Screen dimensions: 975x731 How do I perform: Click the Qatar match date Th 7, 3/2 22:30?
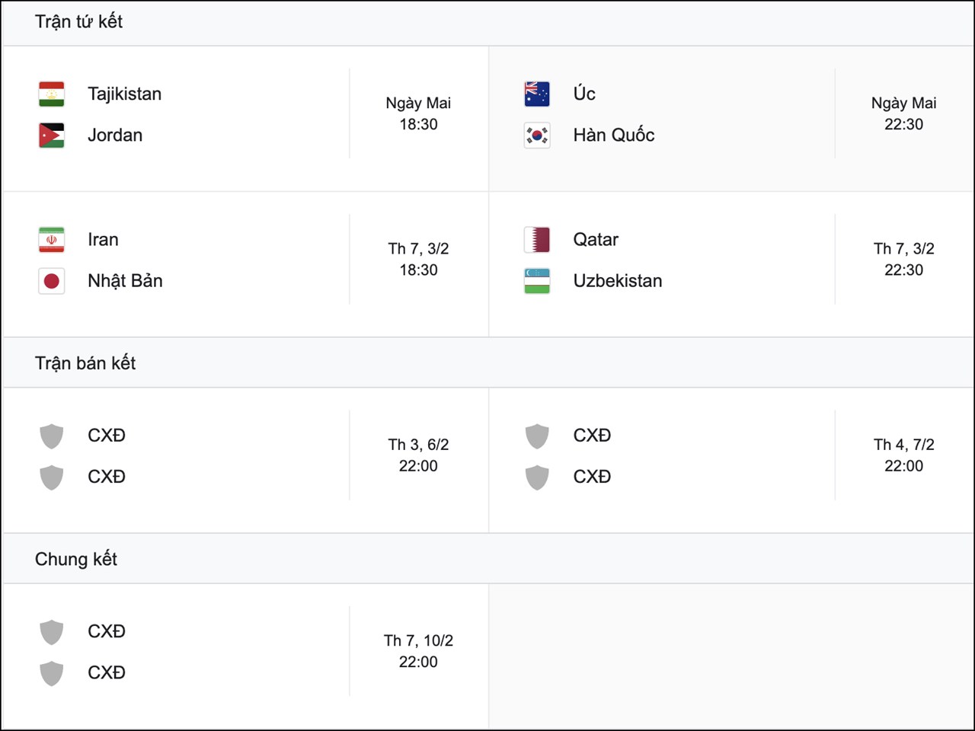(903, 259)
